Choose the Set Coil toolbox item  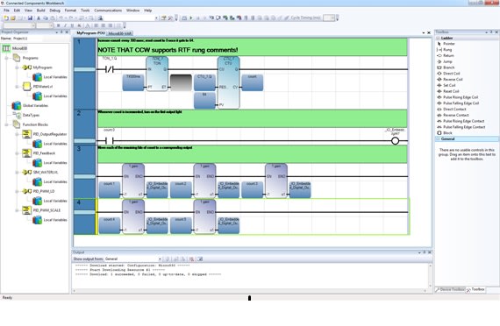pyautogui.click(x=446, y=85)
